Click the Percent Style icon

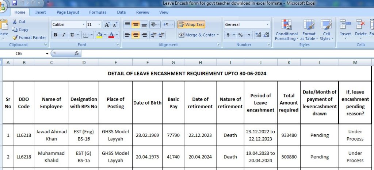[x=240, y=35]
